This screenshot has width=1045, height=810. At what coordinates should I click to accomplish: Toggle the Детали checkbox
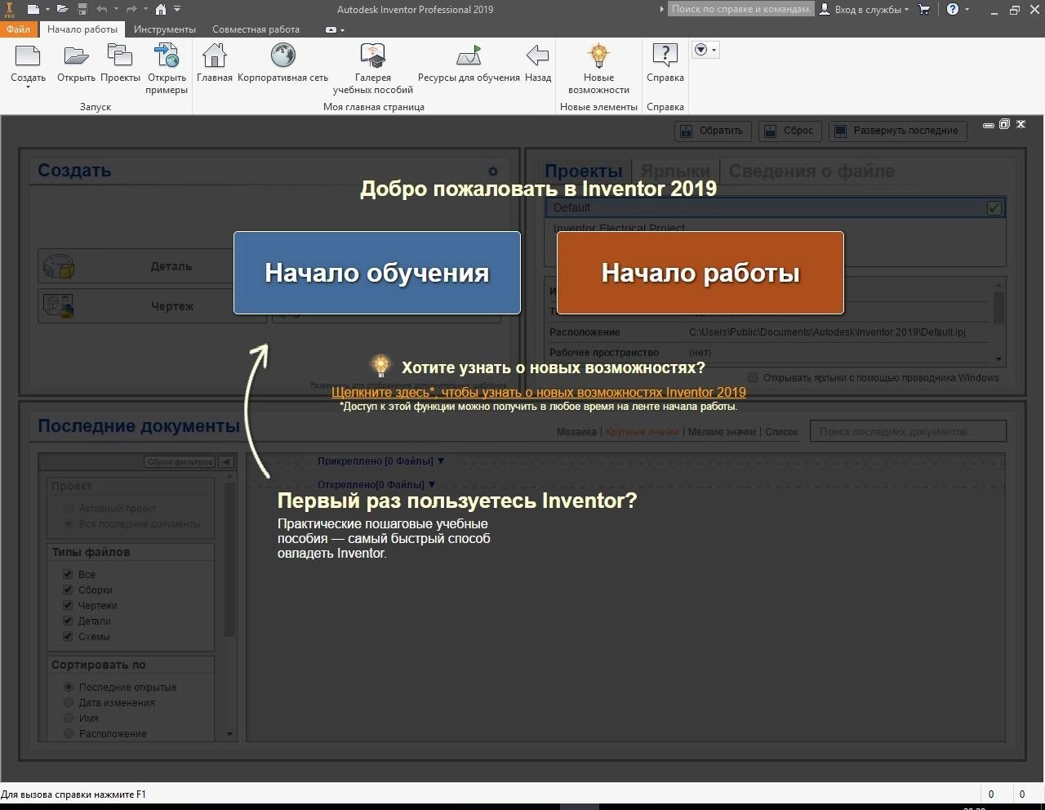click(x=68, y=621)
